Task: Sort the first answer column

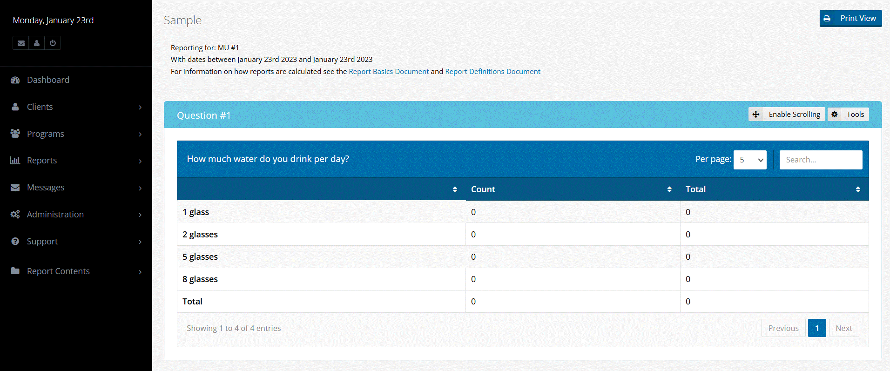Action: tap(455, 189)
